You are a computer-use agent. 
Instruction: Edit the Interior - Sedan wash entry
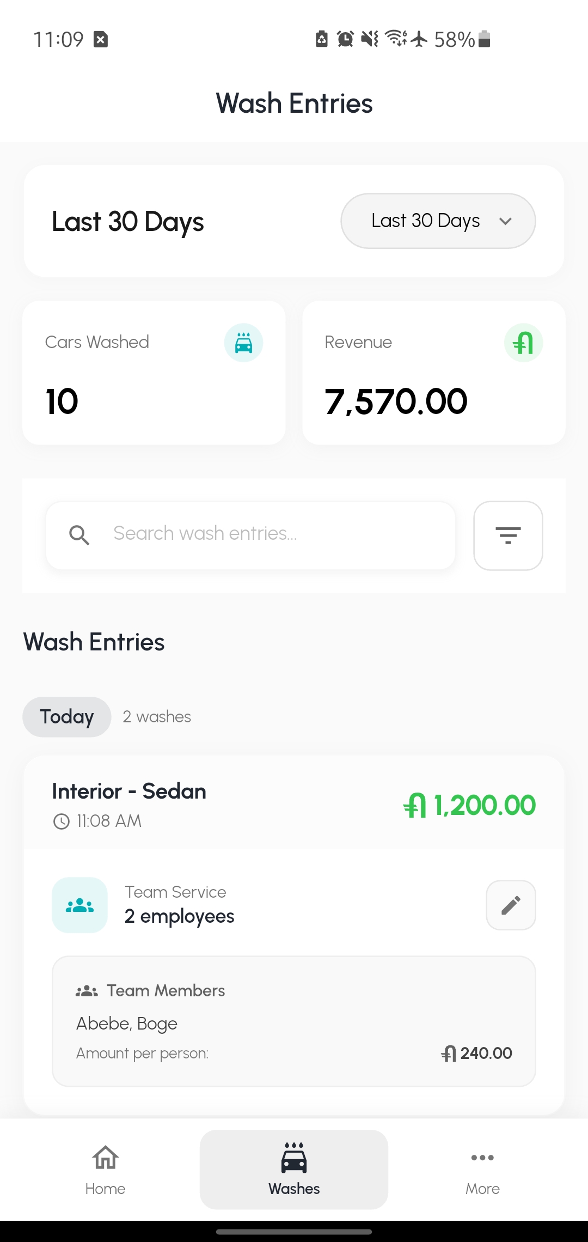point(511,905)
